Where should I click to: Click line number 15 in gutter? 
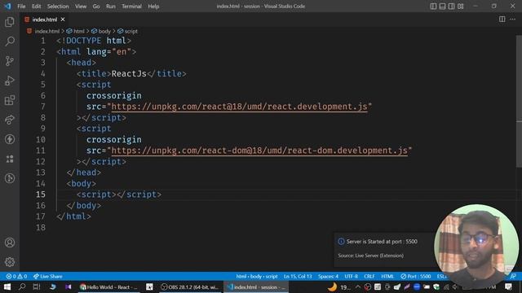[x=41, y=195]
